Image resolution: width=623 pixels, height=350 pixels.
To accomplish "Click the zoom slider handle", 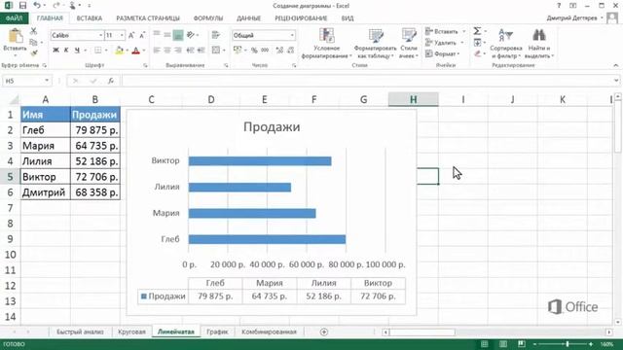I will pyautogui.click(x=568, y=344).
